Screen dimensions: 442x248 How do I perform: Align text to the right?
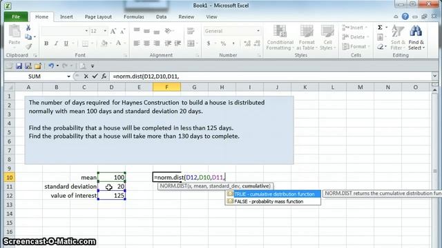[x=157, y=43]
